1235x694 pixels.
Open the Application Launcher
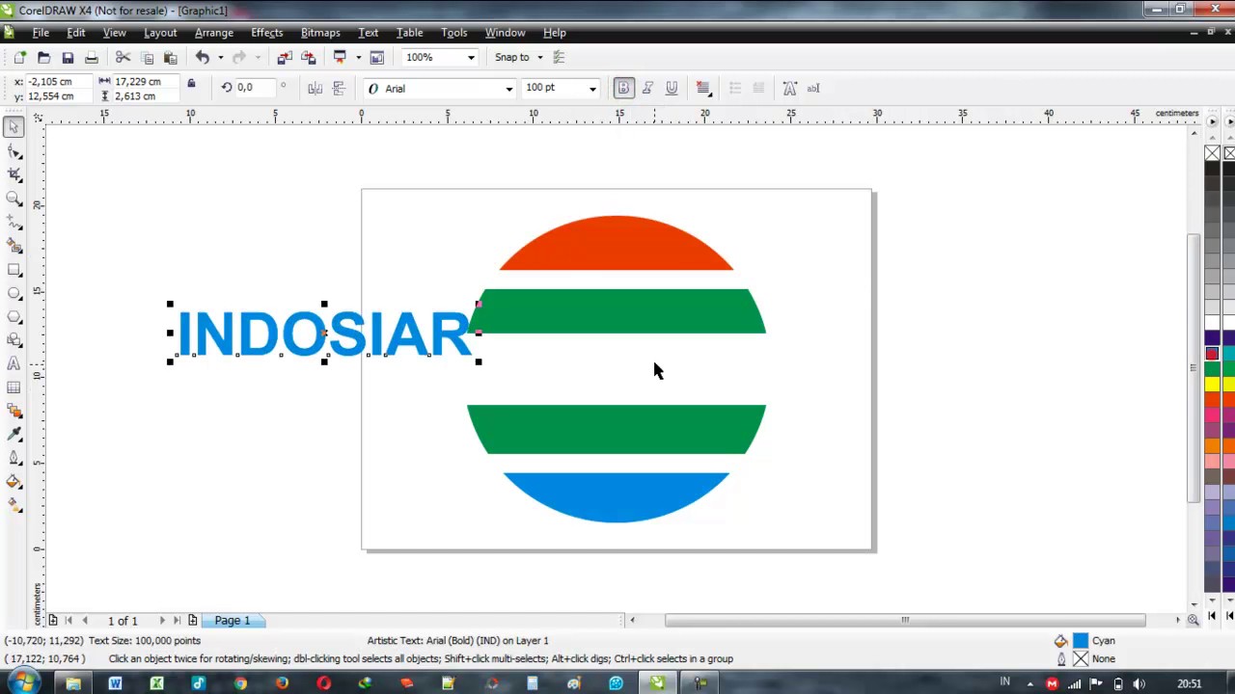coord(340,58)
